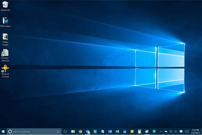Open the blue checkmark mail app
Viewport: 202px width, 135px height.
coord(125,132)
